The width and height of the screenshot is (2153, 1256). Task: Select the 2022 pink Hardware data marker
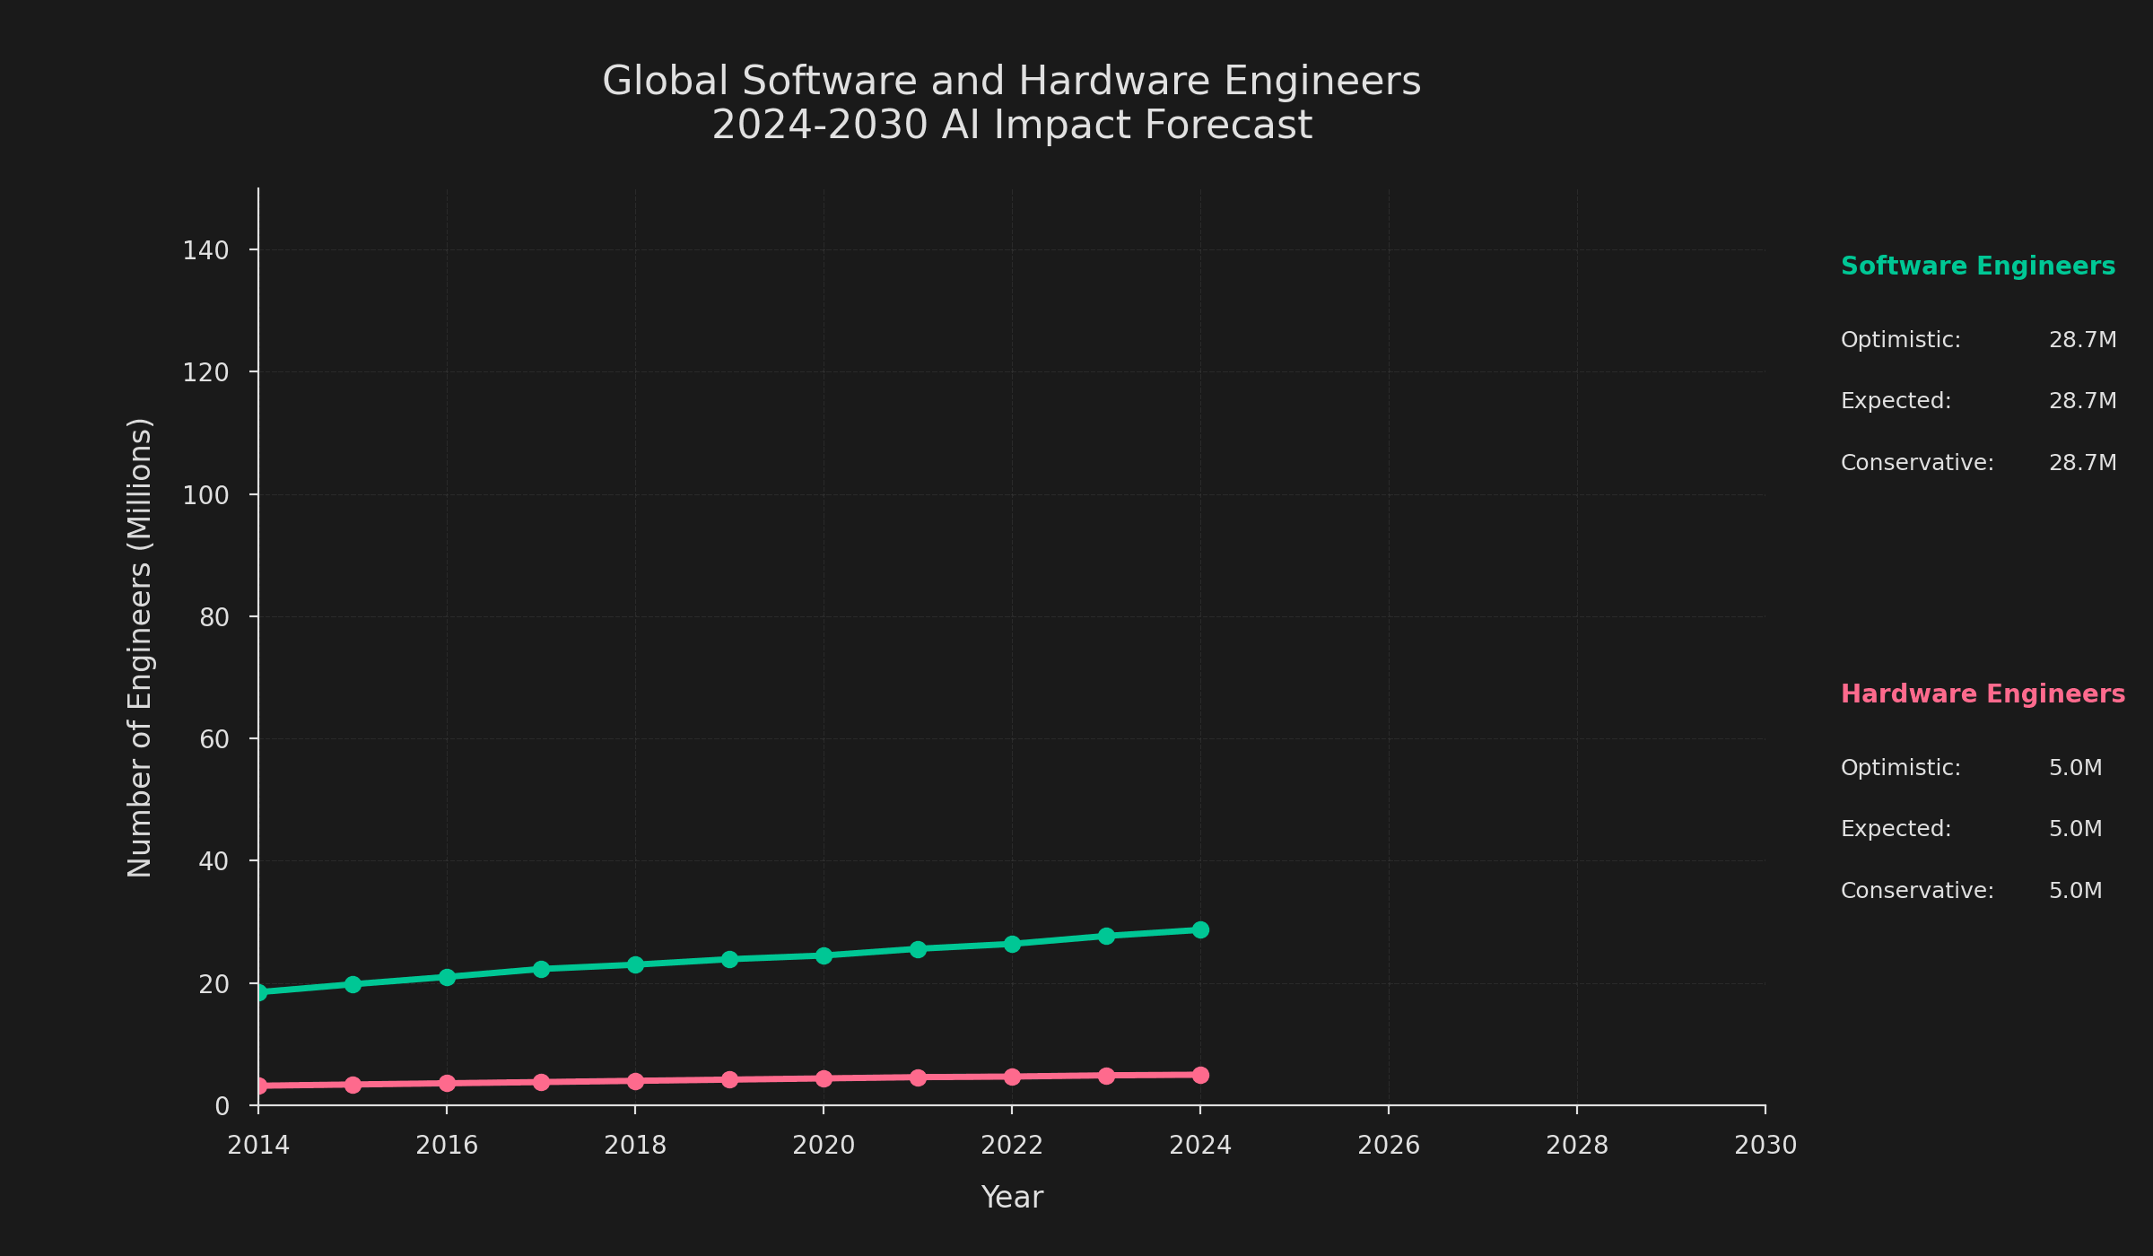coord(1012,1077)
